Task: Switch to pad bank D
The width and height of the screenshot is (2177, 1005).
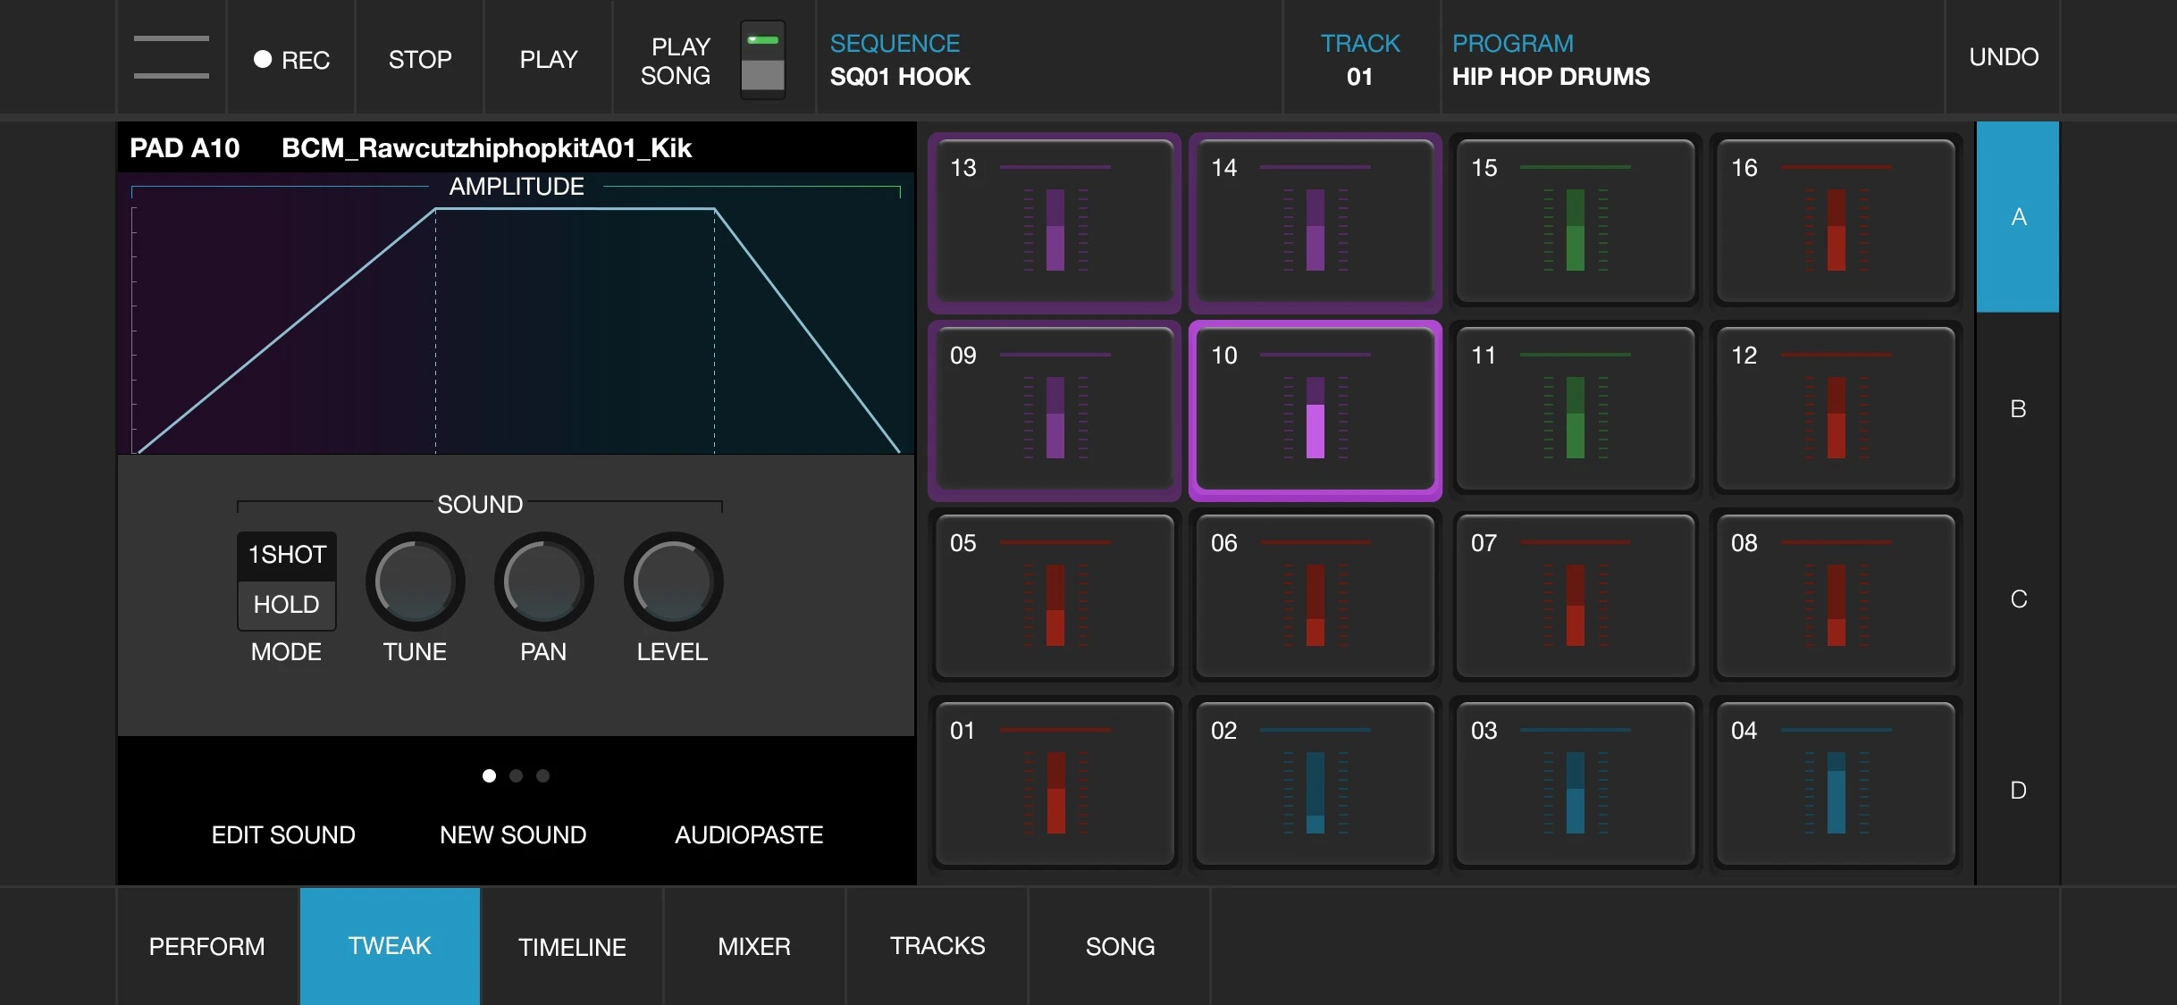Action: pos(2018,791)
